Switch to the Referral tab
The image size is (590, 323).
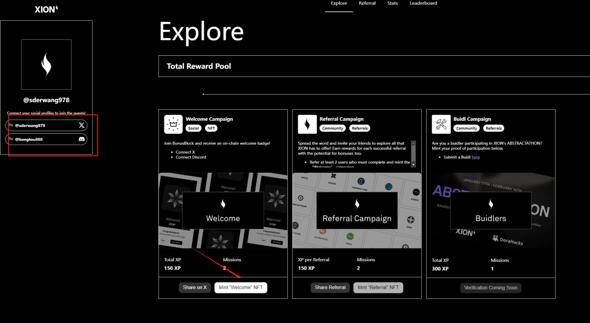coord(367,3)
